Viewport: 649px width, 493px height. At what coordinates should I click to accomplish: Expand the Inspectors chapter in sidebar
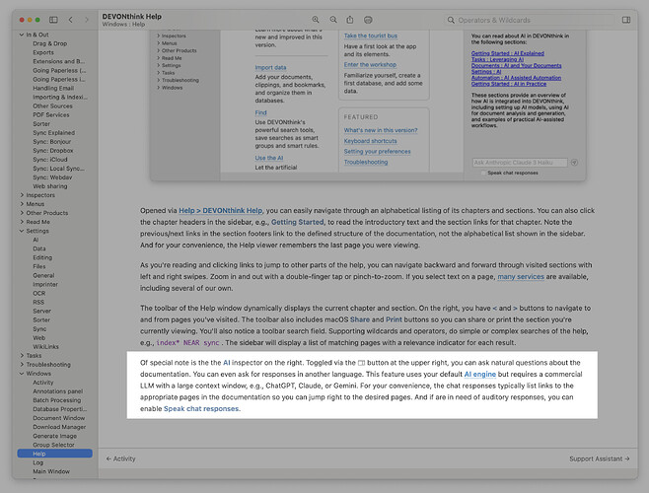coord(20,195)
